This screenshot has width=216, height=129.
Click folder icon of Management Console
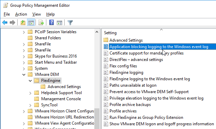37,99
